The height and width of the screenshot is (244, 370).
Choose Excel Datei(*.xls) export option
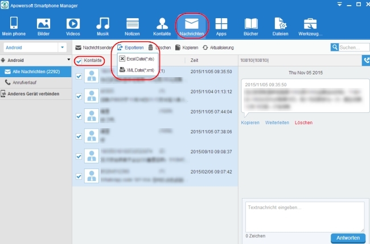pos(137,59)
